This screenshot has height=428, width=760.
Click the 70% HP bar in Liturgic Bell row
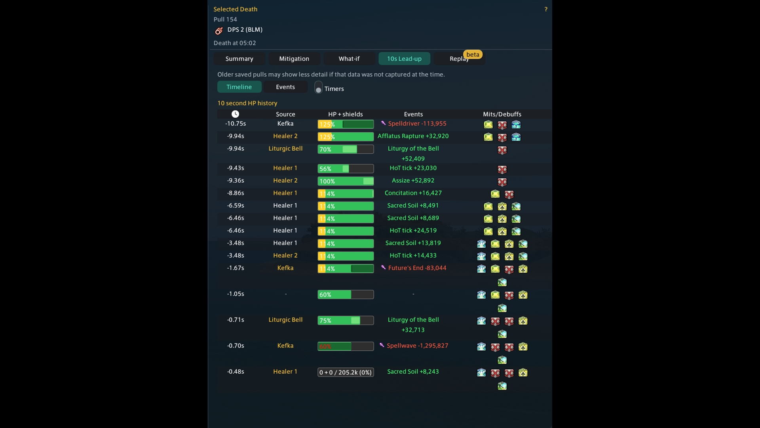pyautogui.click(x=346, y=149)
